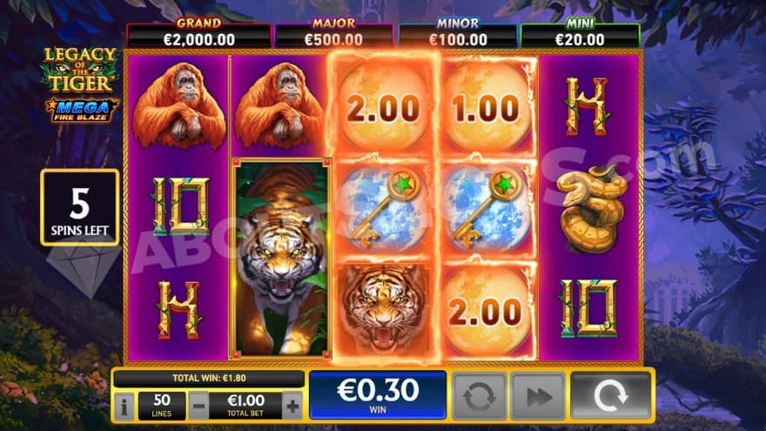Click the Grand €2,000.00 jackpot panel
Image resolution: width=766 pixels, height=431 pixels.
point(198,34)
